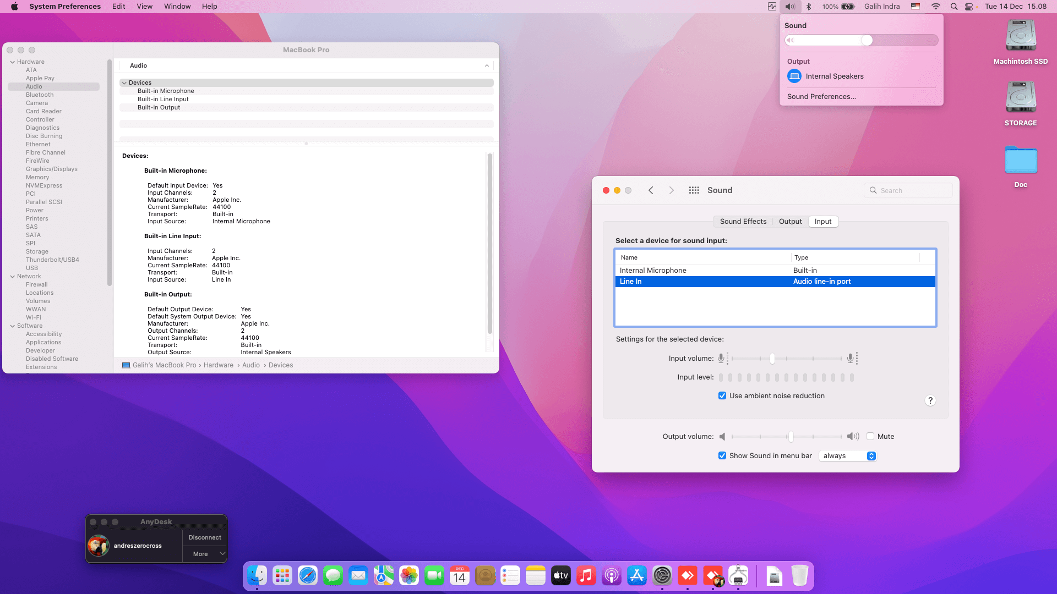Viewport: 1057px width, 594px height.
Task: Open Podcasts app in the Dock
Action: [612, 575]
